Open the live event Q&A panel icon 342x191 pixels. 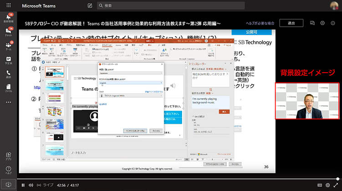click(x=312, y=23)
